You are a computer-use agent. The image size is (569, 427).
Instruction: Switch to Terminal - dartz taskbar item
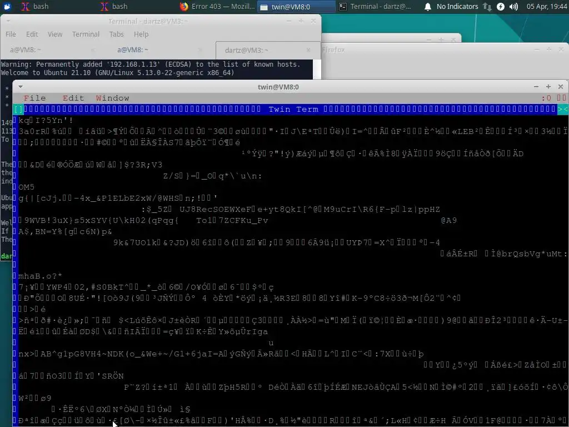(376, 7)
